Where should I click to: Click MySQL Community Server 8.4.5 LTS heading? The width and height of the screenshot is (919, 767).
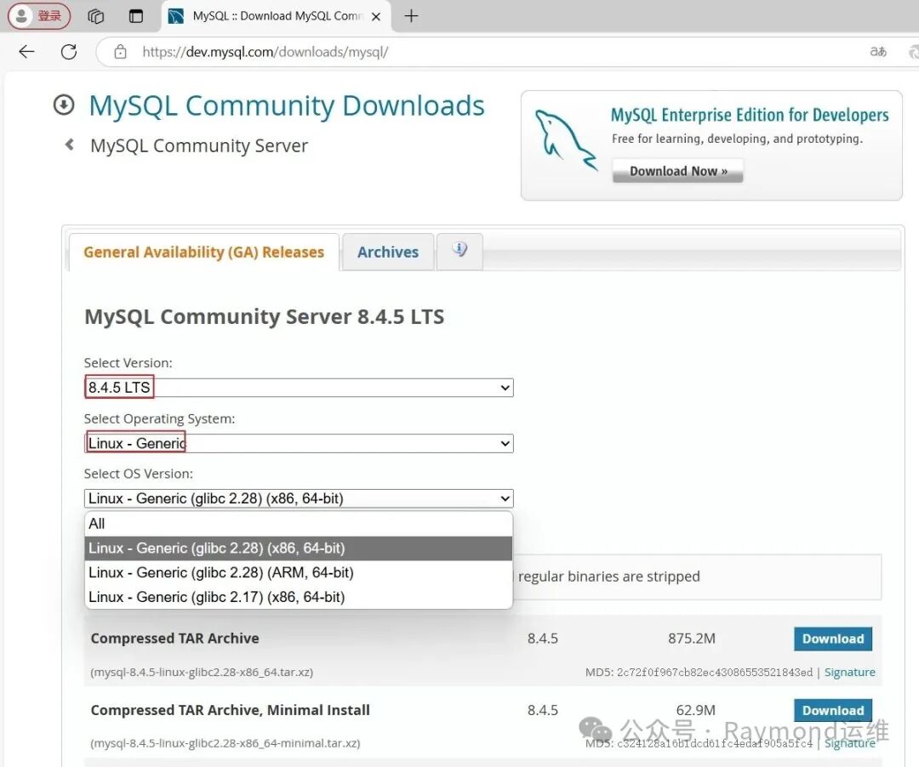tap(265, 317)
